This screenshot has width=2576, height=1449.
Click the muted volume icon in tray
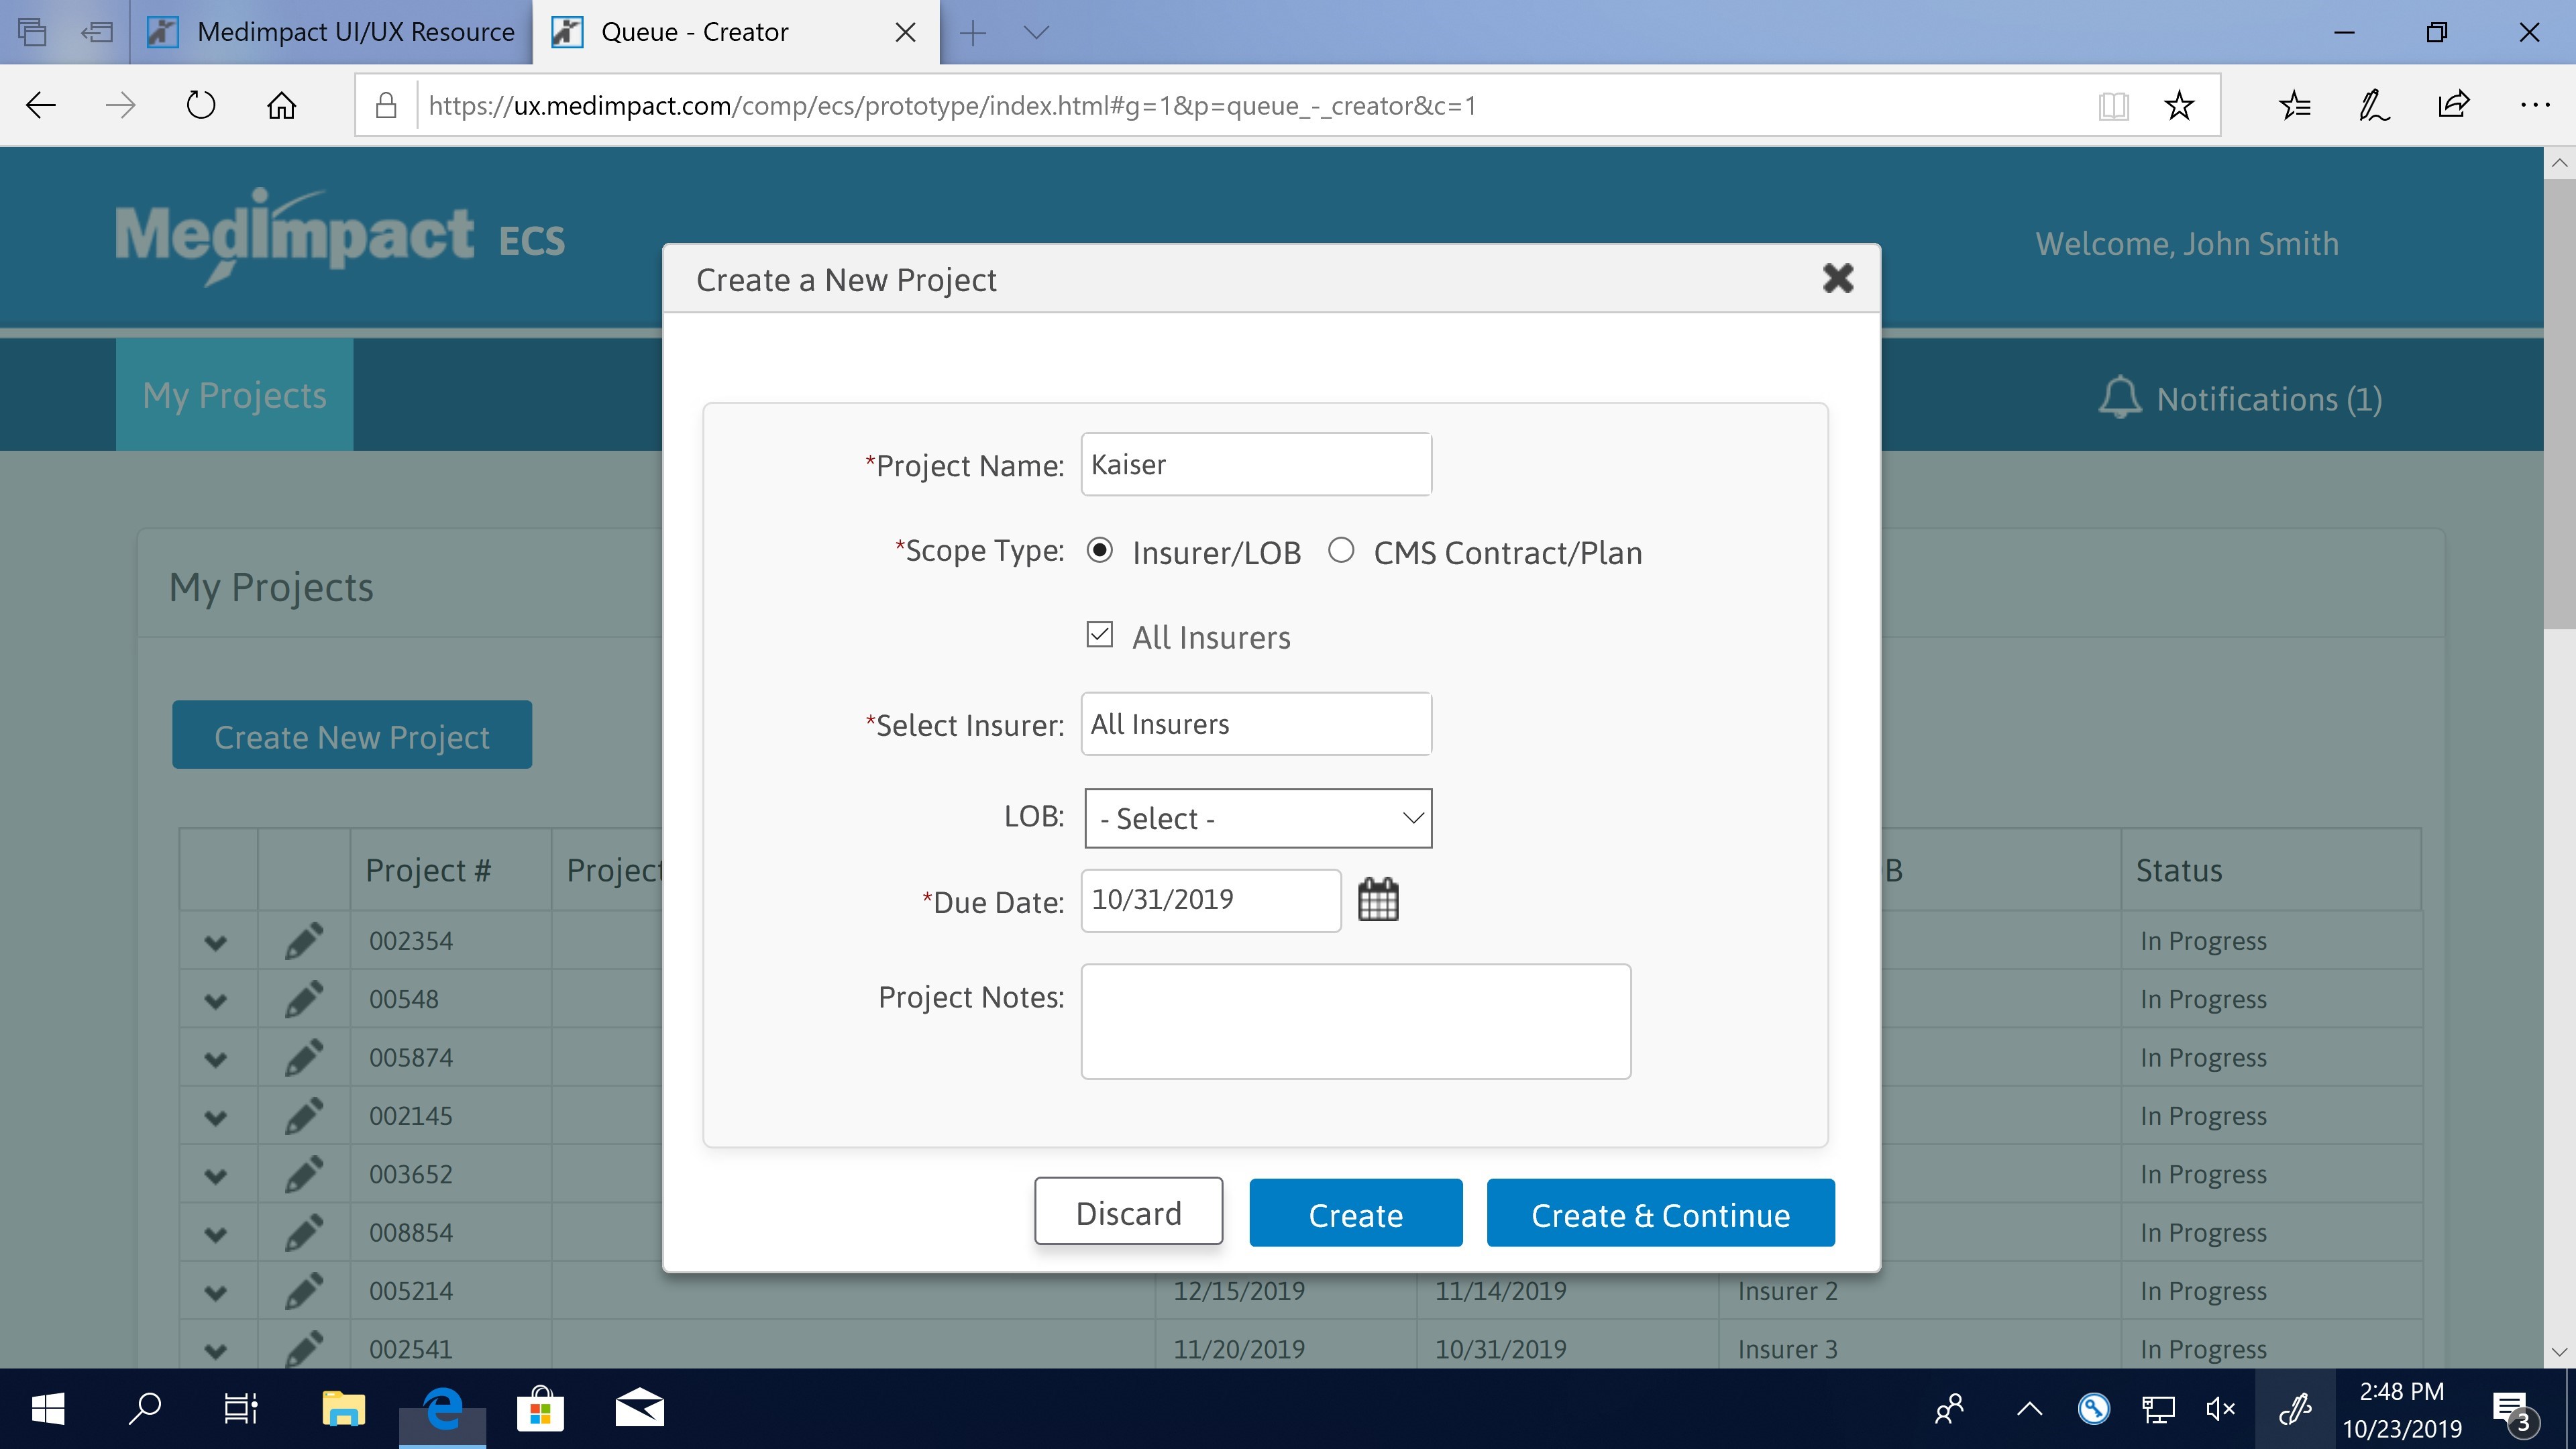(2220, 1409)
